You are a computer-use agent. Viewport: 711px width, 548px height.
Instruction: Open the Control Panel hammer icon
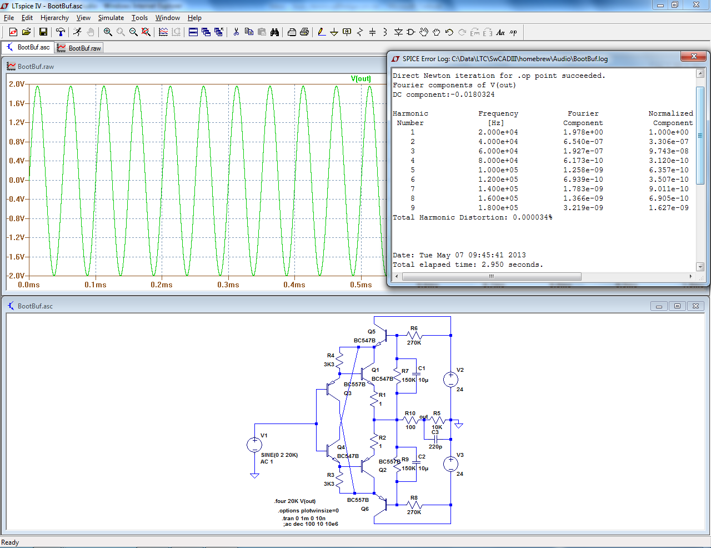tap(61, 32)
